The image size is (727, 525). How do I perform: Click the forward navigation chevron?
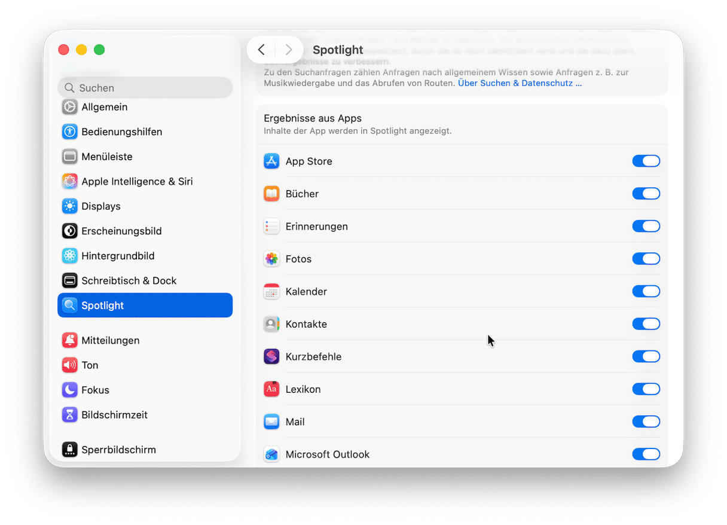click(x=289, y=50)
